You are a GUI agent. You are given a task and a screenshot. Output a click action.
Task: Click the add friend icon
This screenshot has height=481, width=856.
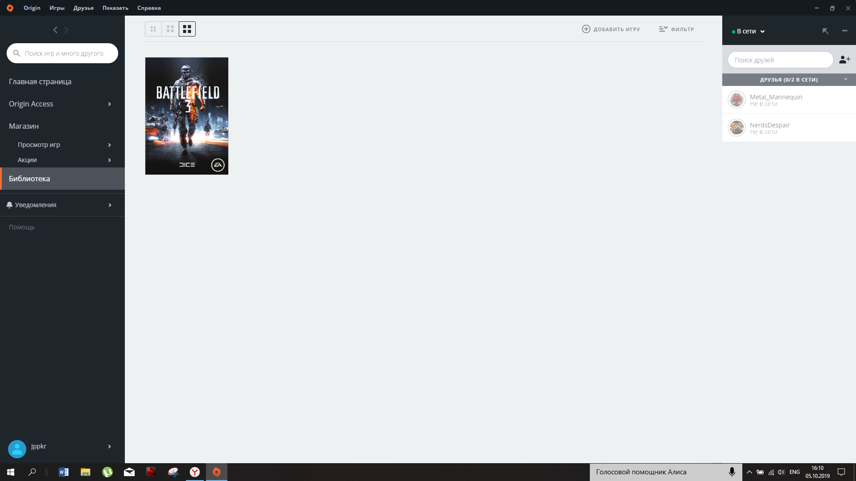point(844,60)
